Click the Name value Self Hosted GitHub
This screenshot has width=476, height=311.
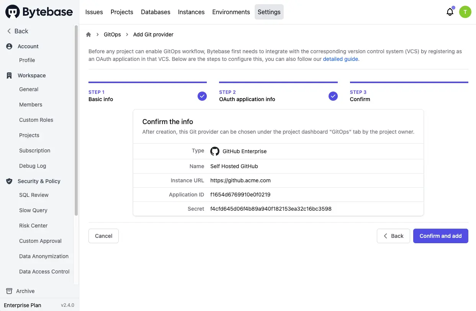234,166
